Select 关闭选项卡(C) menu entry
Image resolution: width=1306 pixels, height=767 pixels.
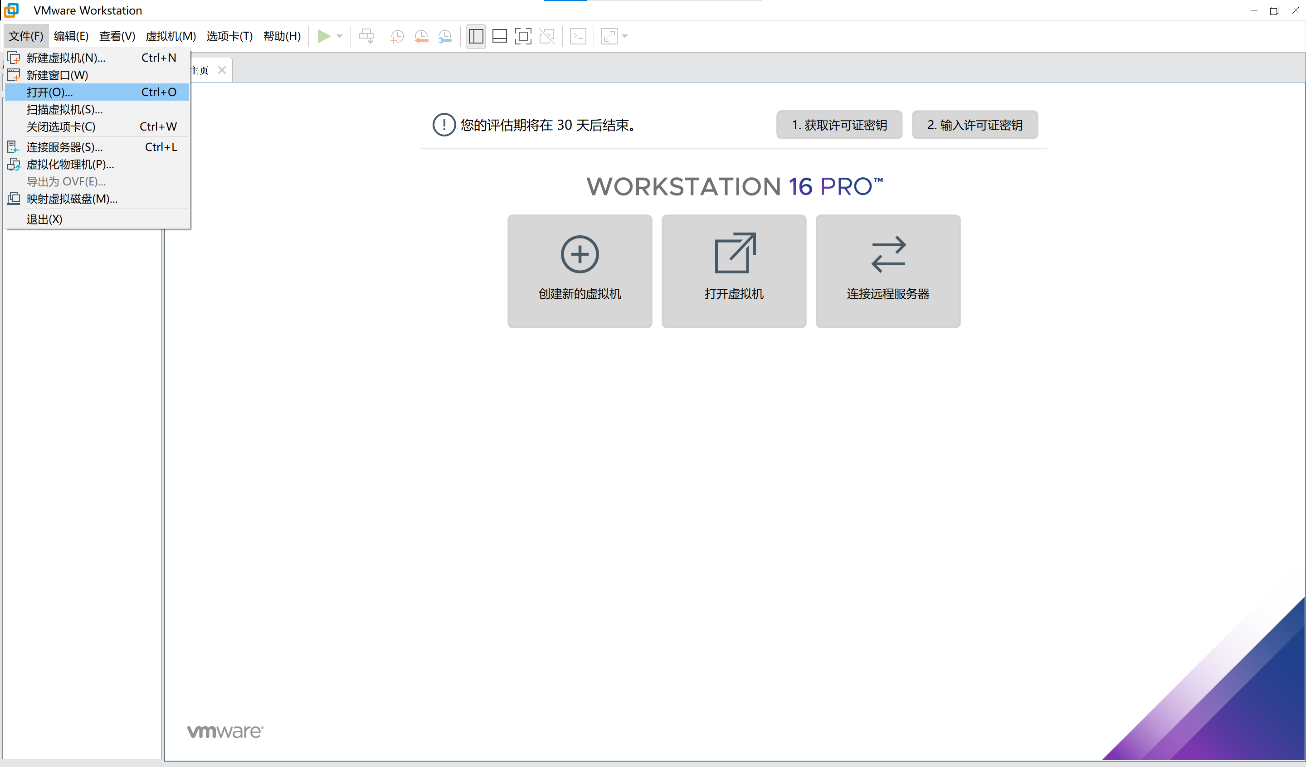97,126
